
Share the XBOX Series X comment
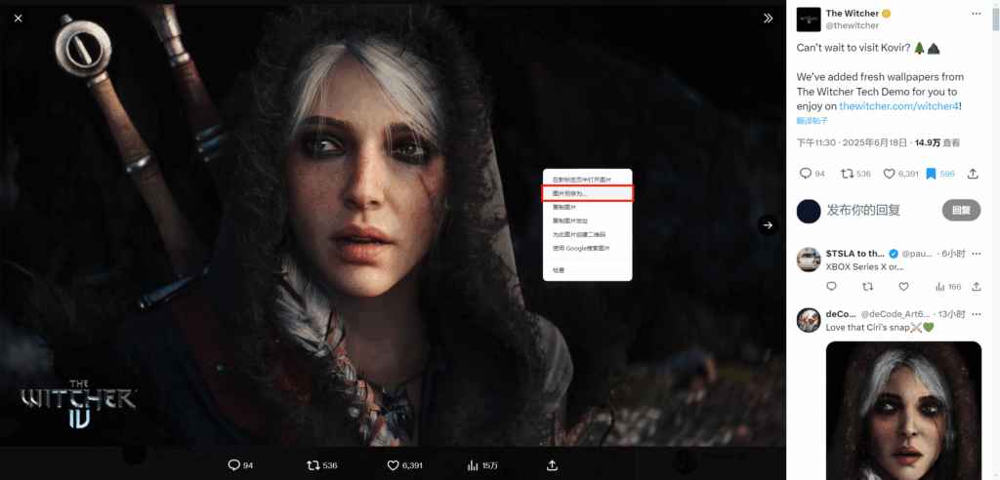click(977, 287)
